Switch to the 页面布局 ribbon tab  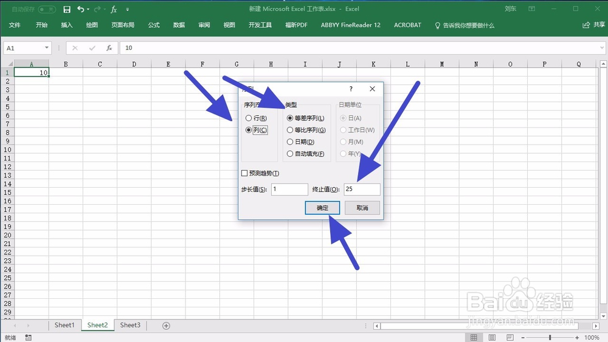click(x=123, y=25)
